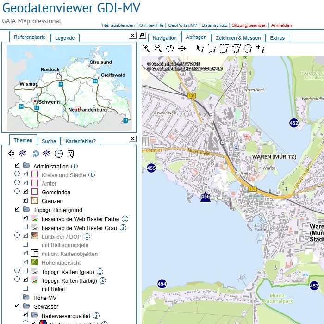Open the clock time icon in Themen
This screenshot has height=324, width=324.
coord(59,154)
